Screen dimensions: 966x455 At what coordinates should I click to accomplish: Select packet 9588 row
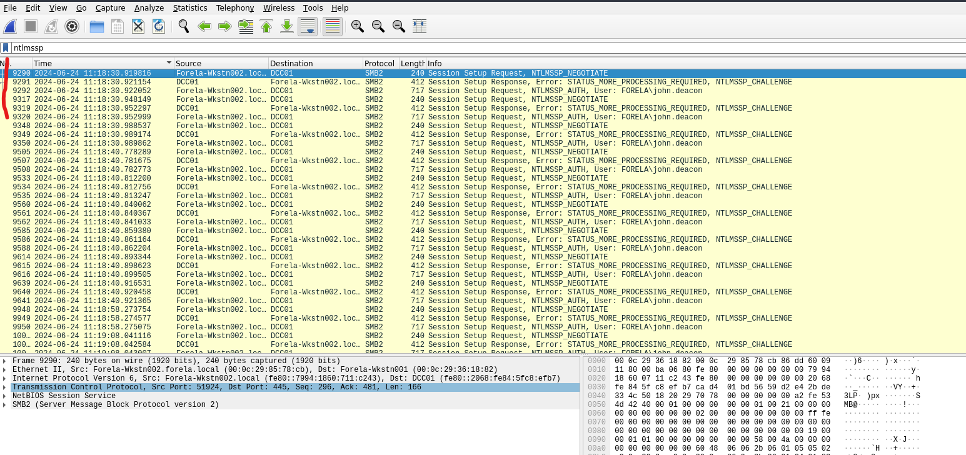(483, 248)
